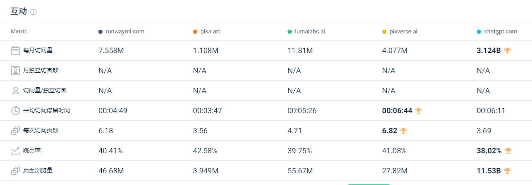The image size is (532, 185).
Task: Click the 46.68M page views value
Action: [x=111, y=171]
